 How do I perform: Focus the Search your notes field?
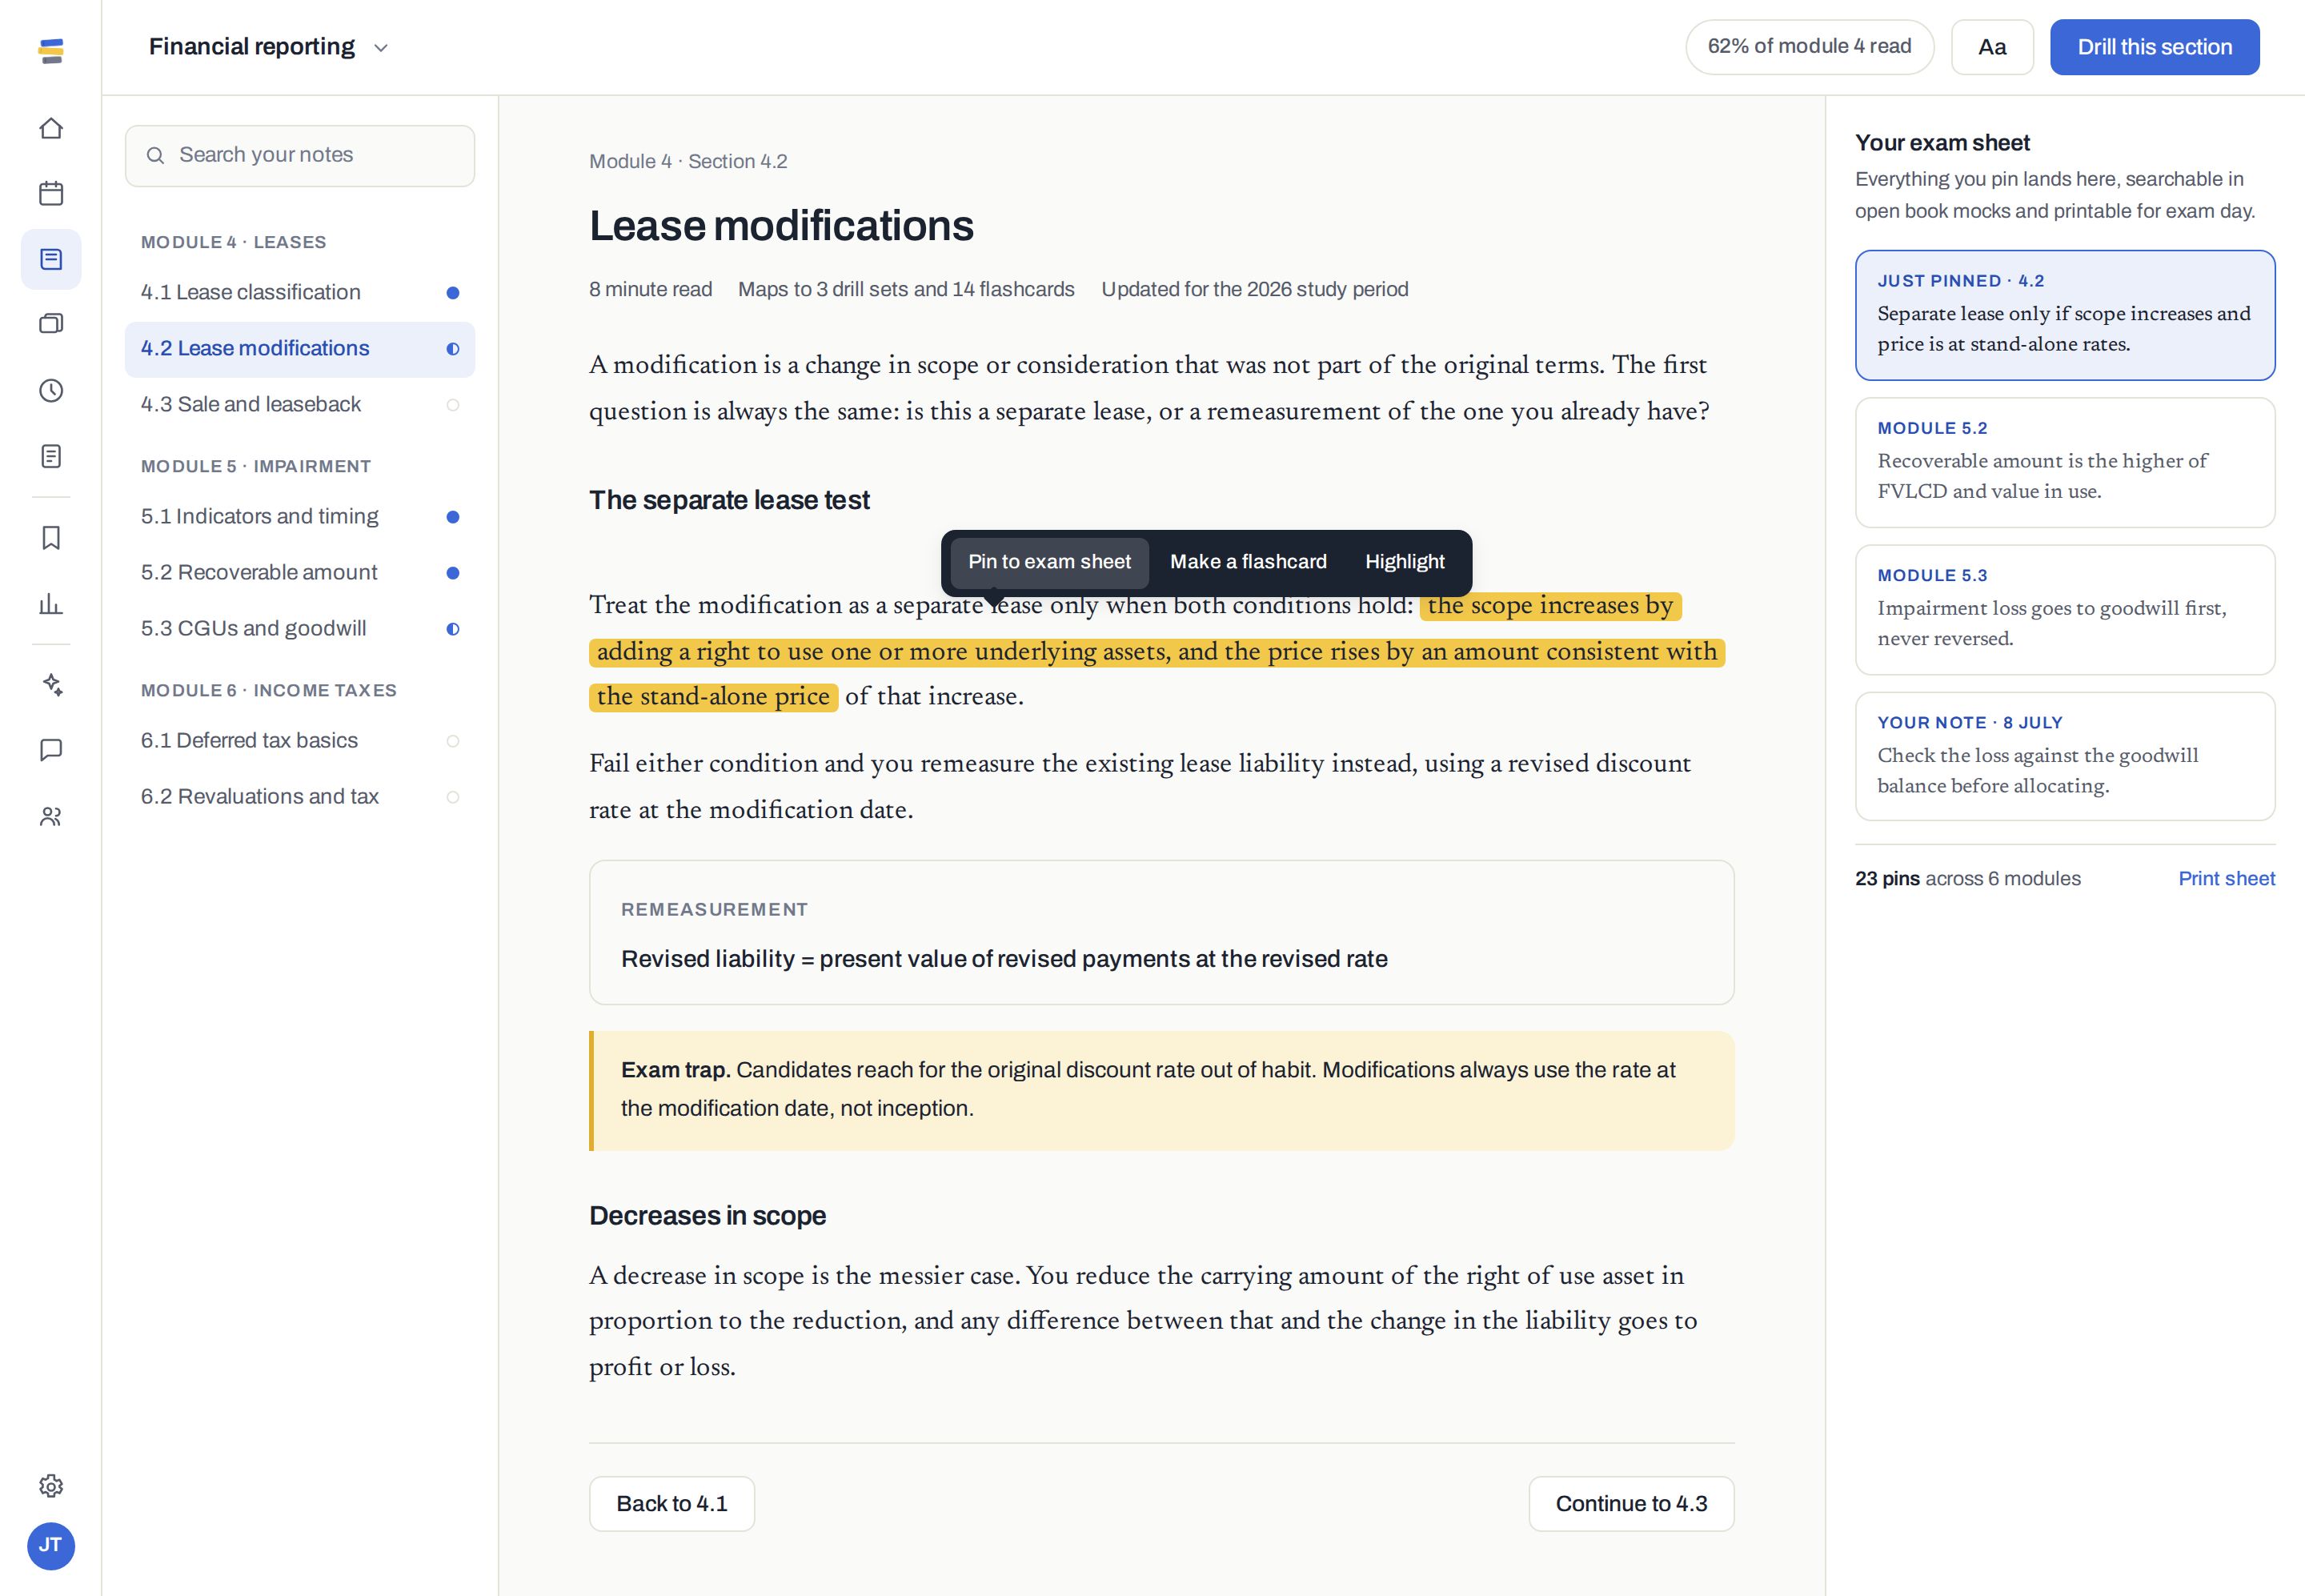300,155
